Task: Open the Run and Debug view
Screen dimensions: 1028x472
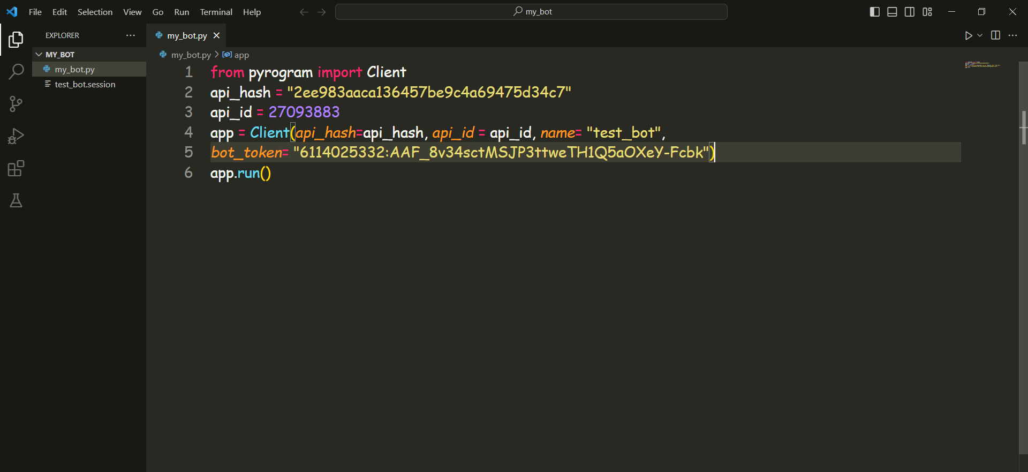Action: (16, 136)
